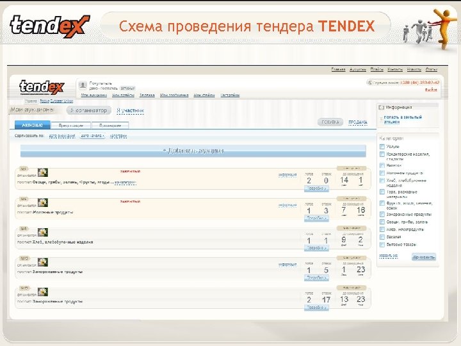Click organizer thumbnail in Замороженные продукты auction with 5 bids

pos(43,262)
